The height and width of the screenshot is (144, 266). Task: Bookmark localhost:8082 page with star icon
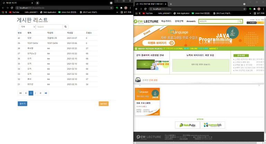pos(244,9)
